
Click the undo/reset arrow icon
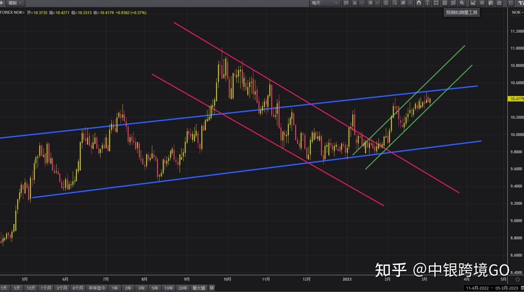(511, 3)
